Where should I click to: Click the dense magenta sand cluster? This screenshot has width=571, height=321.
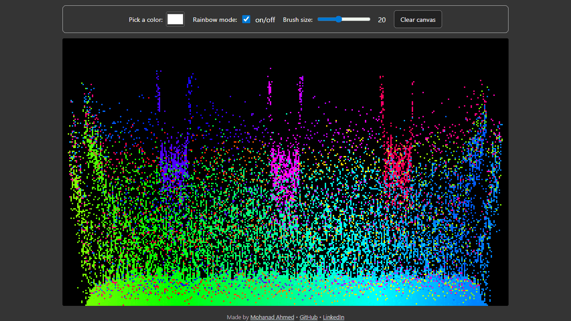pyautogui.click(x=285, y=171)
